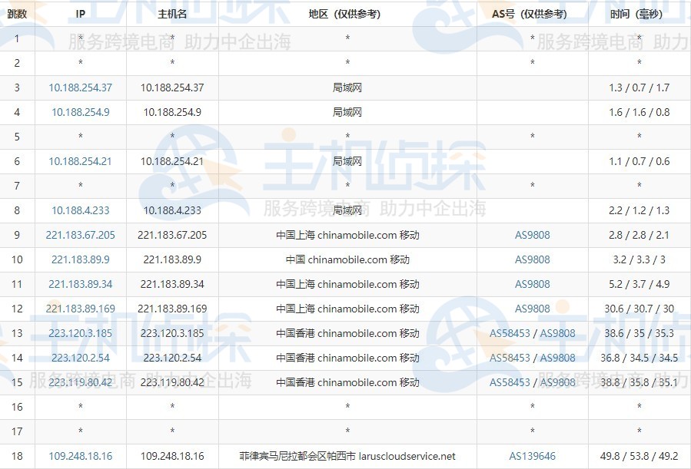Click latency value 1.1 / 0.7 / 0.6
Screen dimensions: 691x469
point(639,161)
